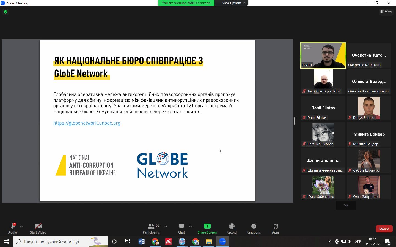Open the globenetwork.unodc.org link
Image resolution: width=396 pixels, height=247 pixels.
(87, 123)
